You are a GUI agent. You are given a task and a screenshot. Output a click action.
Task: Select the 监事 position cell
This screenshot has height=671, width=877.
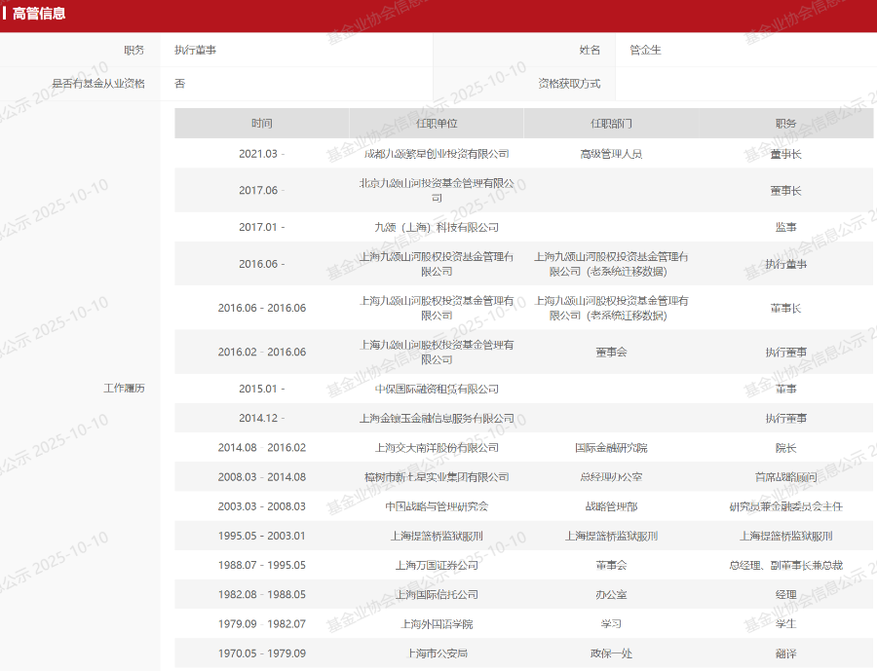pos(785,227)
